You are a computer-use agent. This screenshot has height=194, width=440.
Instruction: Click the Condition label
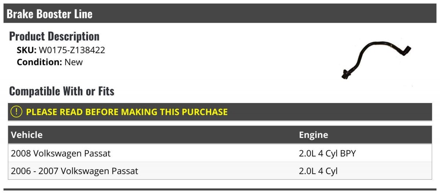point(39,62)
